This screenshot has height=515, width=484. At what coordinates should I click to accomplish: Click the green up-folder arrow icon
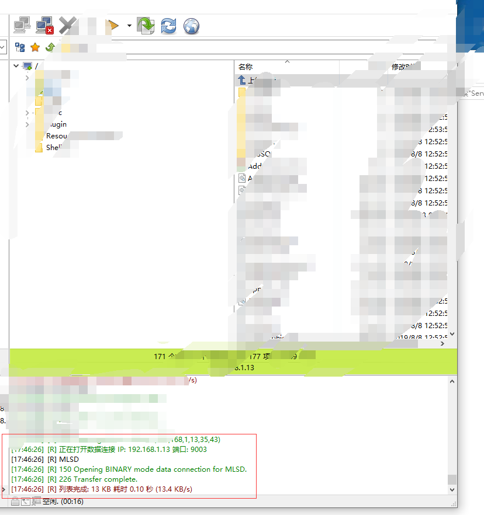point(50,48)
